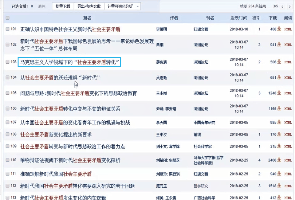Download article 112 via its download icon
The width and height of the screenshot is (295, 200).
click(x=279, y=186)
